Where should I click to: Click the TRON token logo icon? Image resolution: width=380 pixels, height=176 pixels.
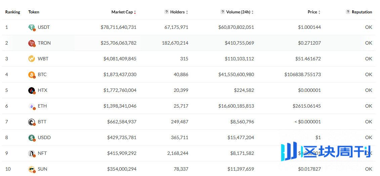coord(32,43)
